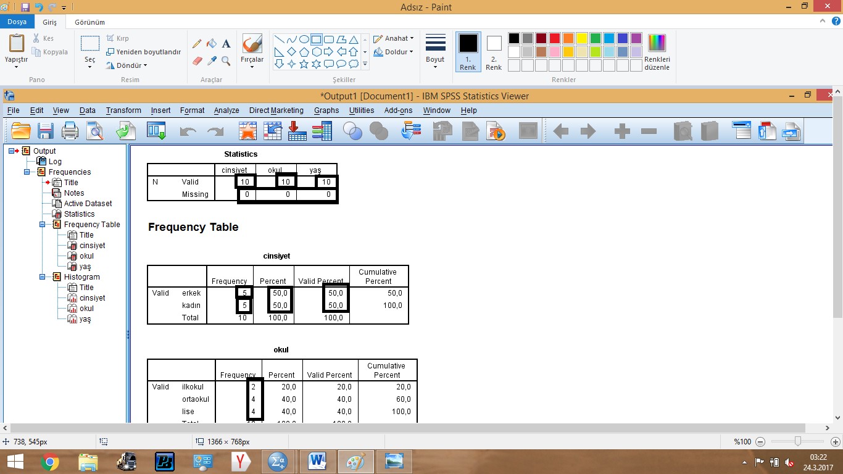The image size is (843, 474).
Task: Click the zoom in plus button
Action: (835, 442)
